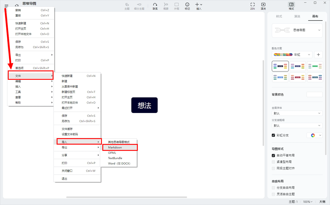Disable 自动平衡布局 in the layout options

point(273,155)
